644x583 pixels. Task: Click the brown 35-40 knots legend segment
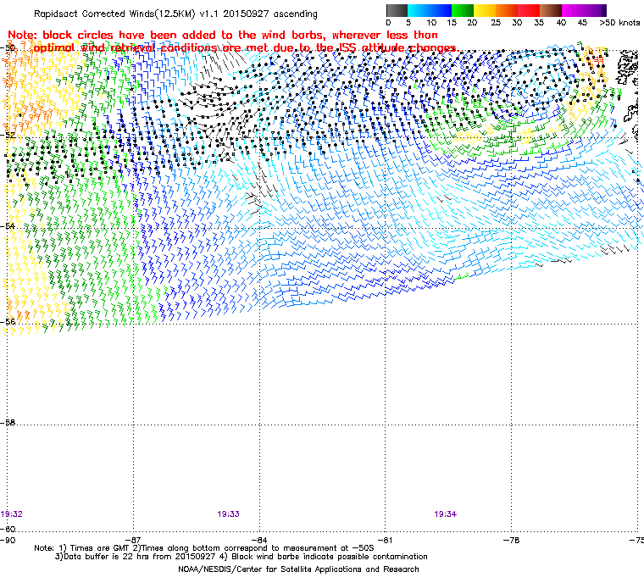point(551,10)
